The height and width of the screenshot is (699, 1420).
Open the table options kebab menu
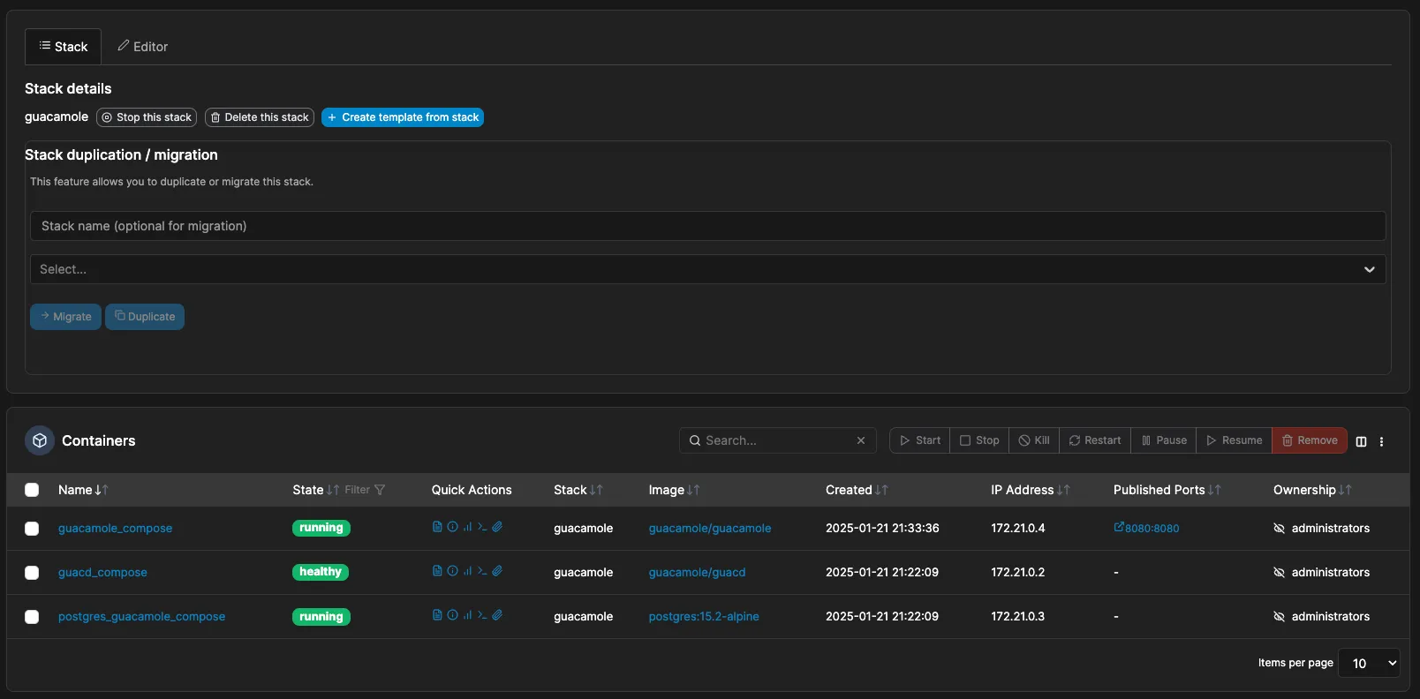pos(1381,441)
